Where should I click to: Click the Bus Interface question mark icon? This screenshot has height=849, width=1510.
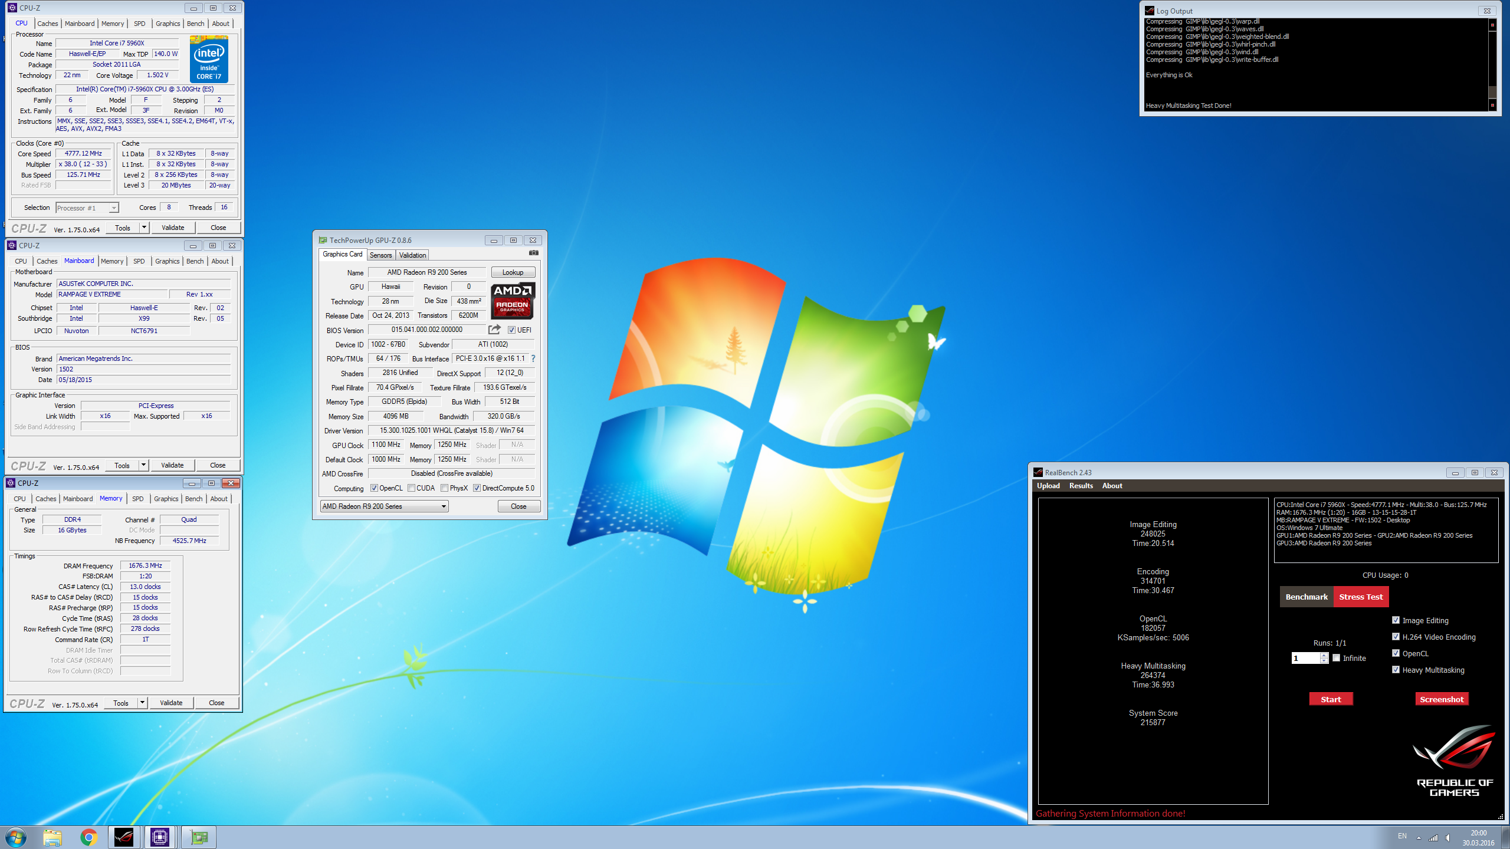(x=533, y=358)
